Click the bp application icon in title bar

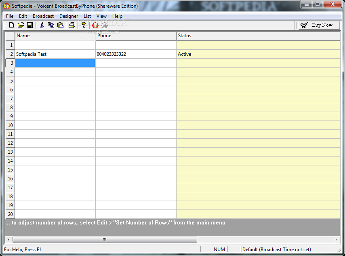tap(6, 6)
